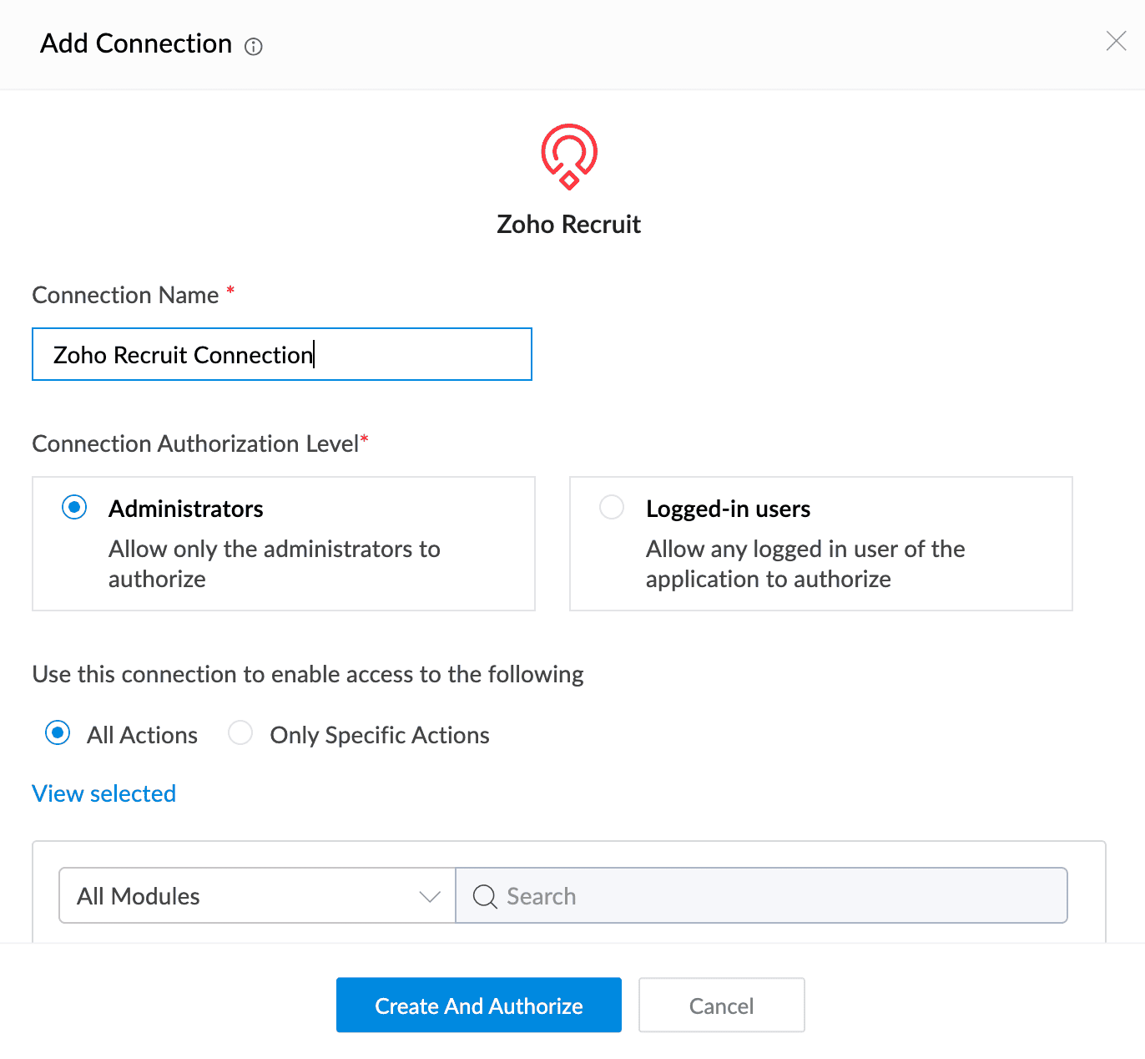The height and width of the screenshot is (1059, 1145).
Task: Choose Only Specific Actions option
Action: point(240,733)
